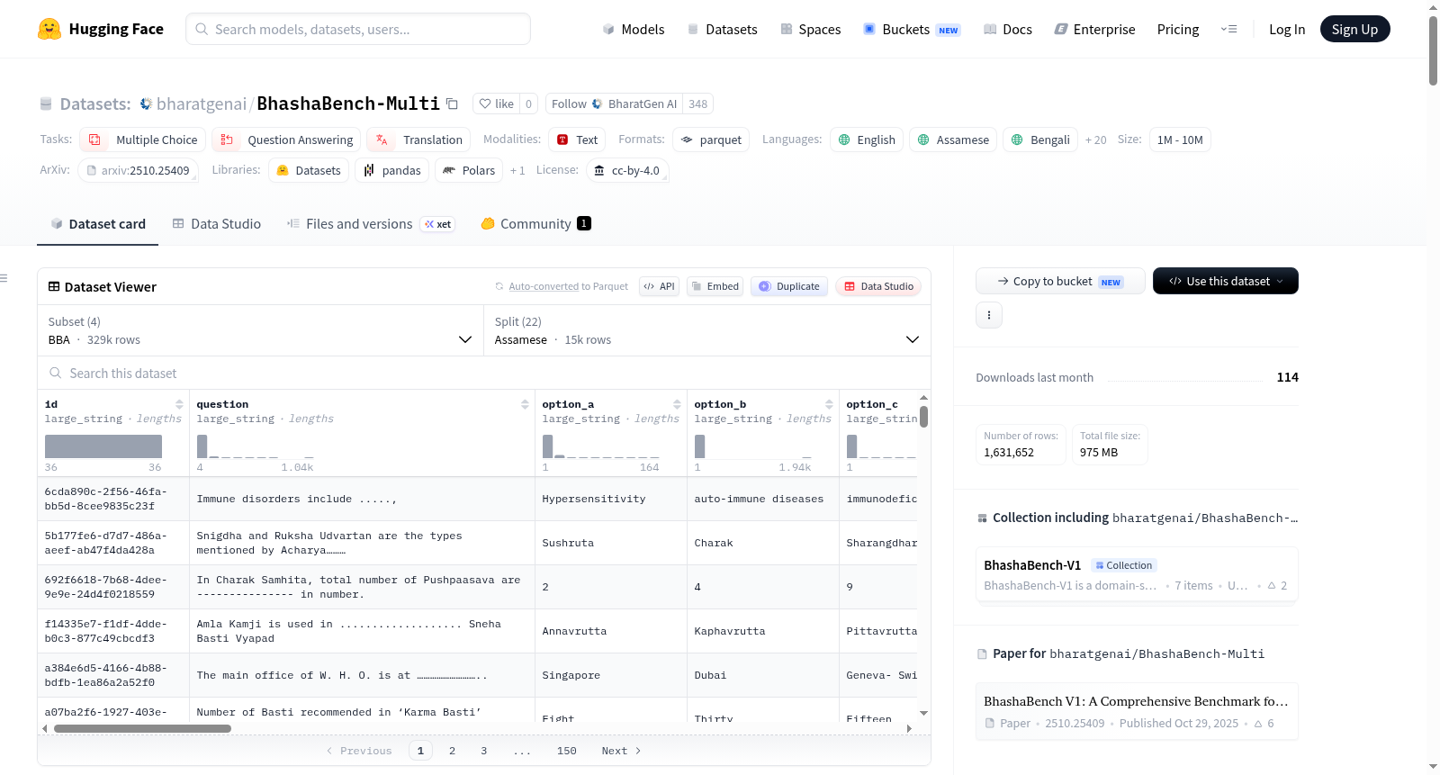1440x775 pixels.
Task: Show the +1 more libraries
Action: pyautogui.click(x=517, y=170)
